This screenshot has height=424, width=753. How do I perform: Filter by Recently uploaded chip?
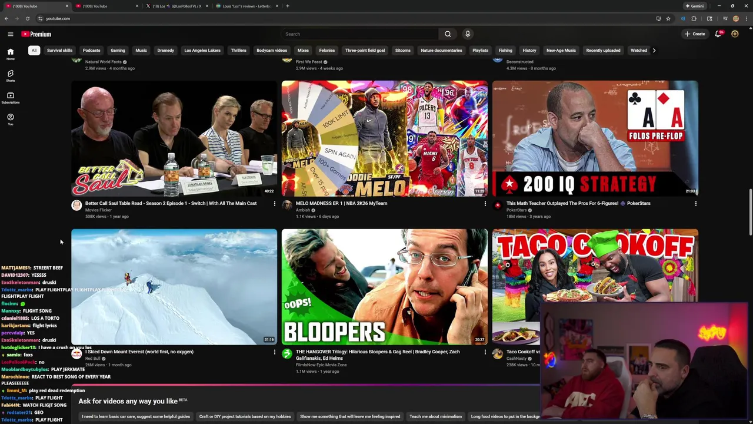(x=603, y=51)
